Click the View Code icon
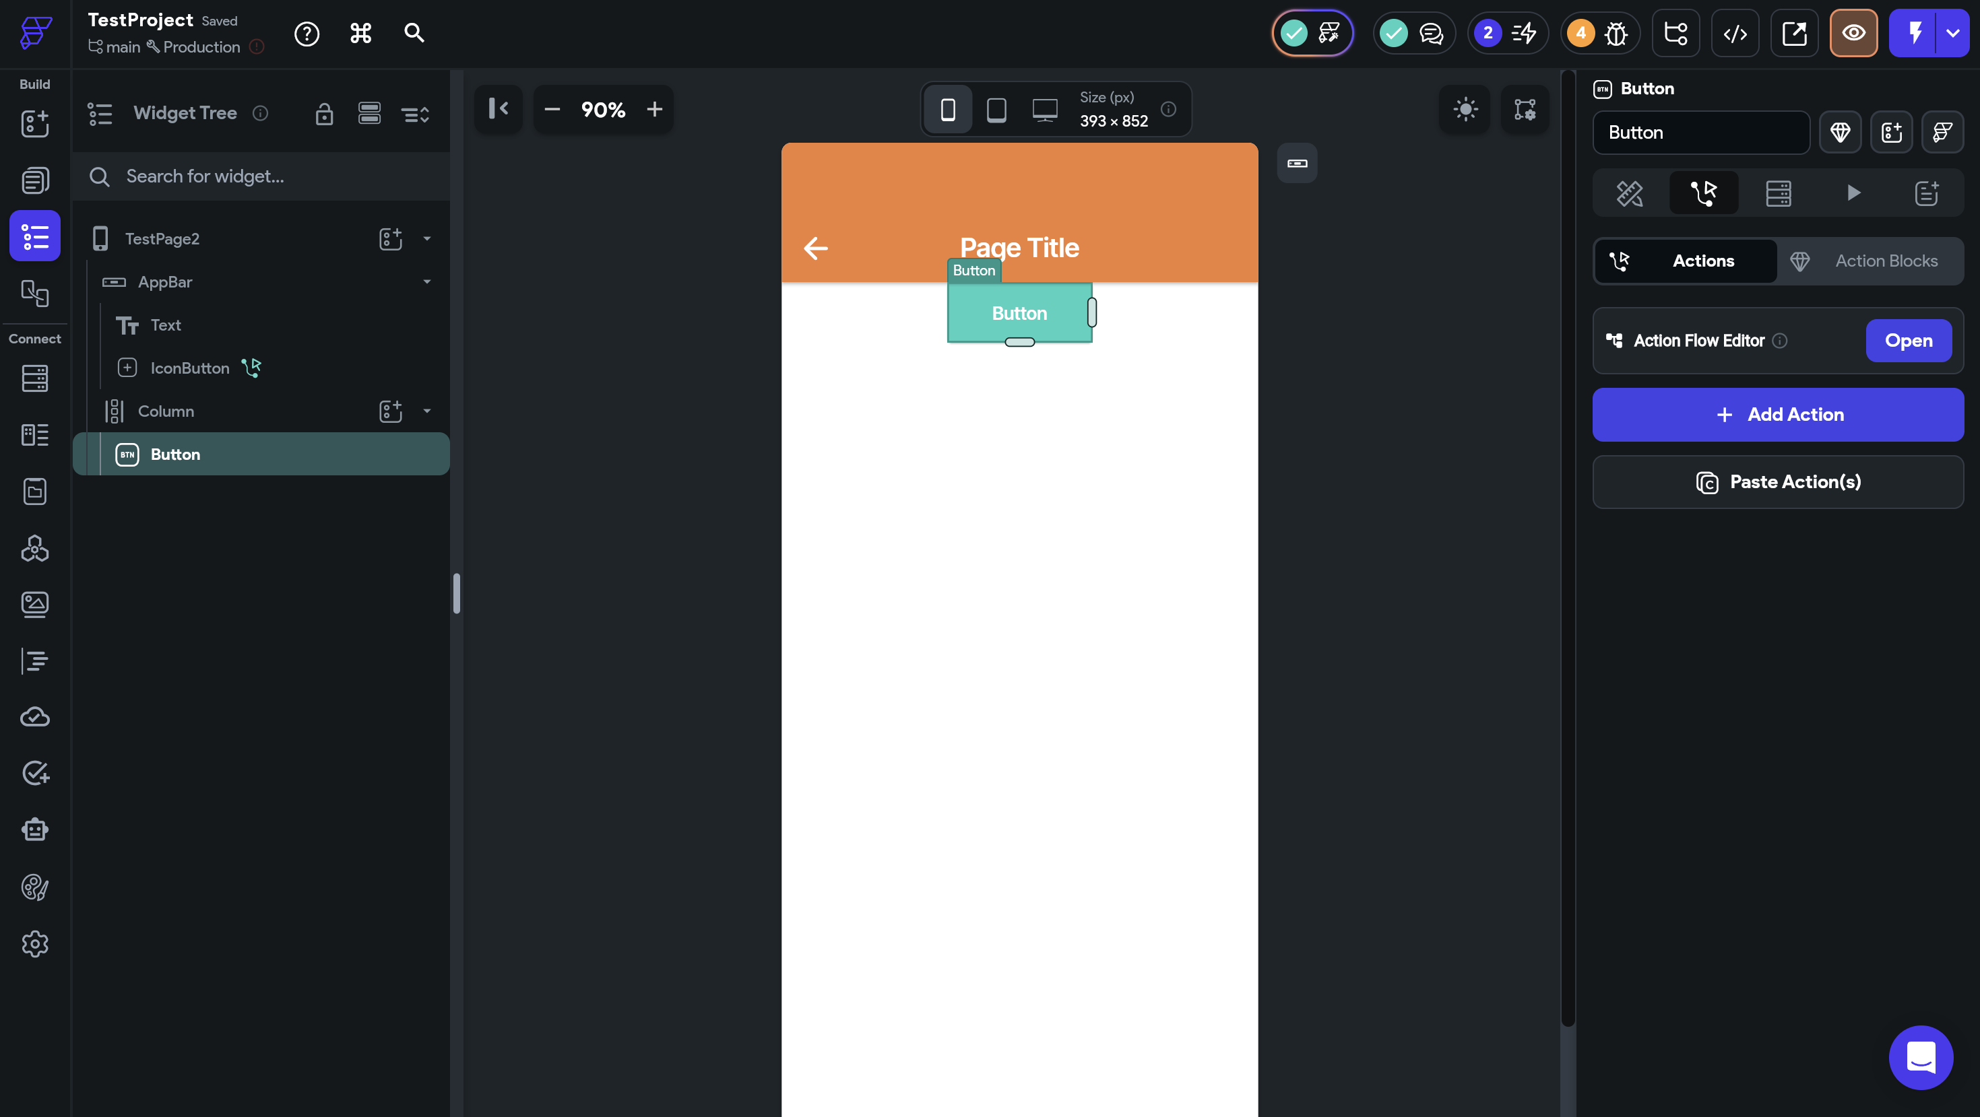 click(x=1735, y=33)
